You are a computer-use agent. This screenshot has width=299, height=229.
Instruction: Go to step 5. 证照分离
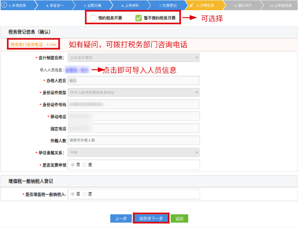coord(93,6)
